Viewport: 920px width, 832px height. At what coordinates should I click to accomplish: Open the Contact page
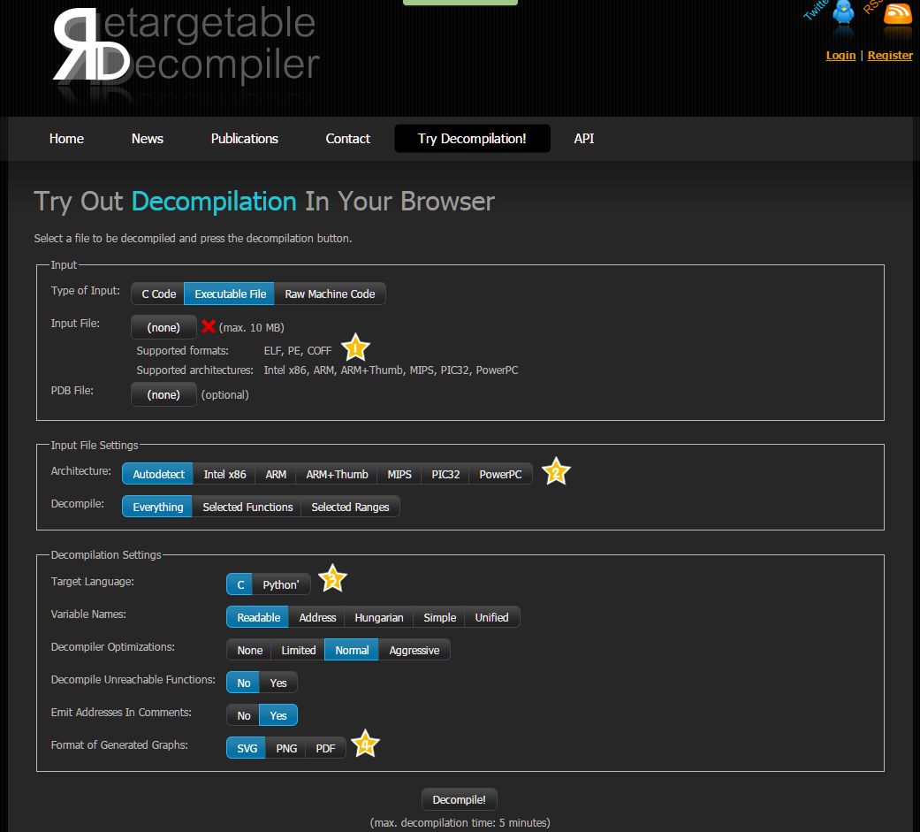(x=348, y=139)
